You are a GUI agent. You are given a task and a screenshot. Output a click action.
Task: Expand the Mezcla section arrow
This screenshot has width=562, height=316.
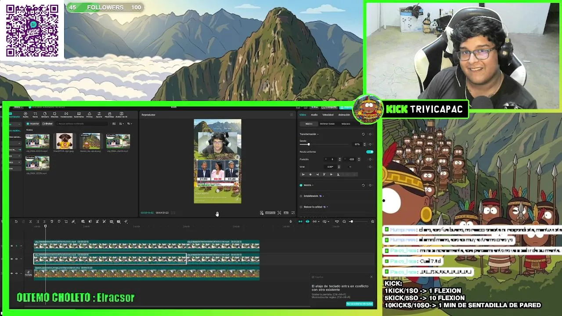[x=313, y=185]
